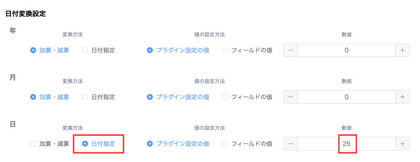Select プラグイン設定の値 for 月
This screenshot has width=420, height=162.
(178, 97)
